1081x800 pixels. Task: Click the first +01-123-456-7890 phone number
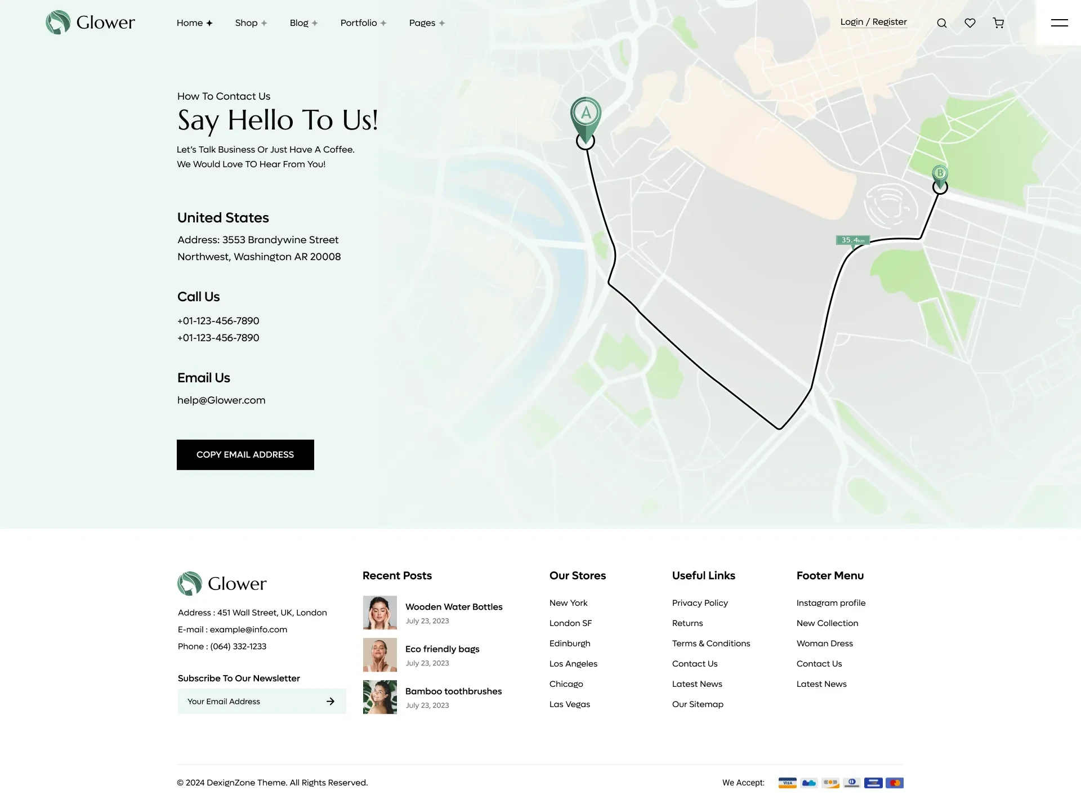218,321
